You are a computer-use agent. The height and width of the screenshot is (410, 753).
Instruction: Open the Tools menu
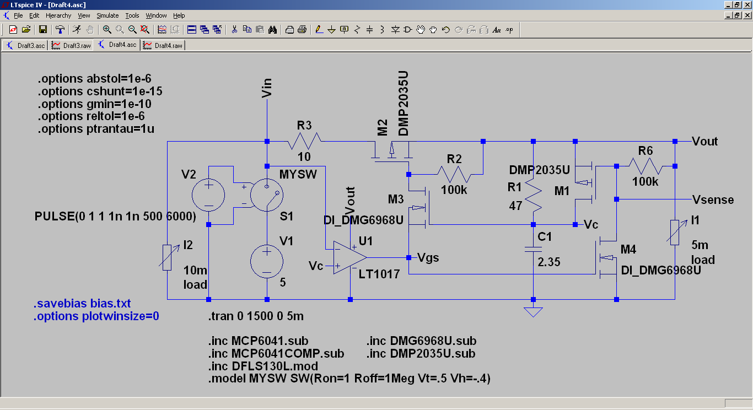coord(132,15)
